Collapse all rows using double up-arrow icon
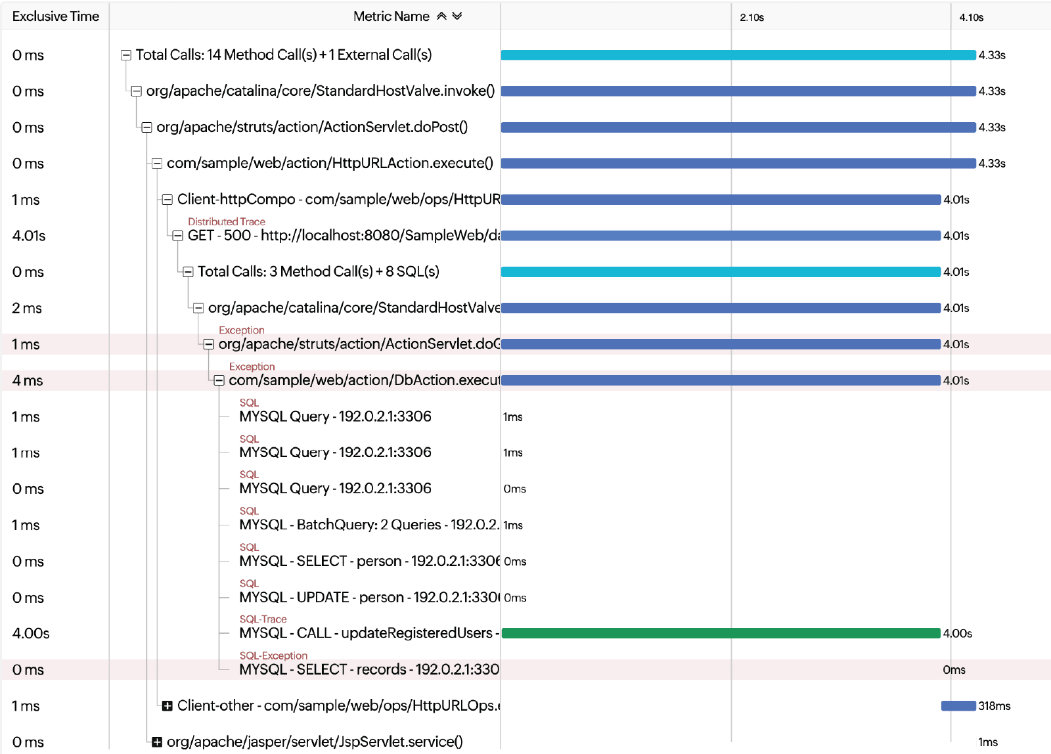Image resolution: width=1051 pixels, height=754 pixels. 441,16
